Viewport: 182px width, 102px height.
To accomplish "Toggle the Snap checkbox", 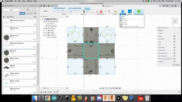I will pos(174,42).
